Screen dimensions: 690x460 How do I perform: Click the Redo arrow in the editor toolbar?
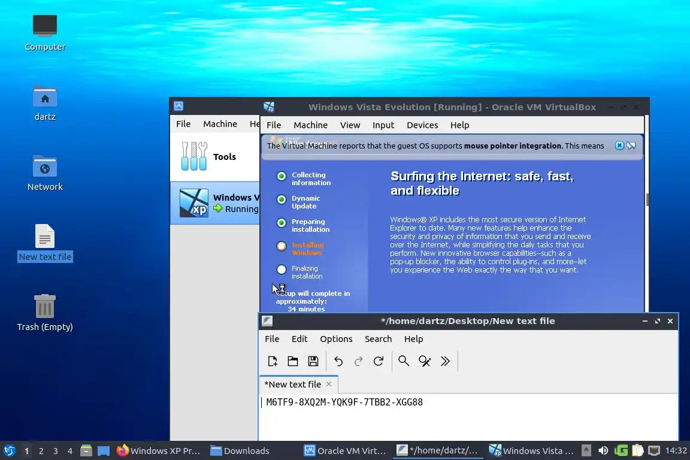click(x=358, y=361)
